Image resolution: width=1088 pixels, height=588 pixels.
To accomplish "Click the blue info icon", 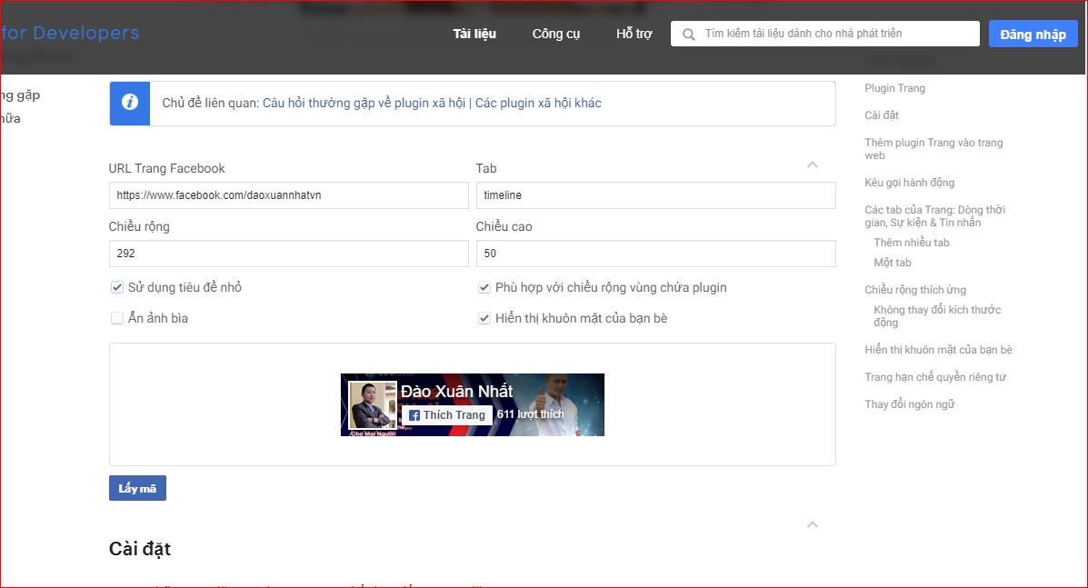I will [130, 103].
